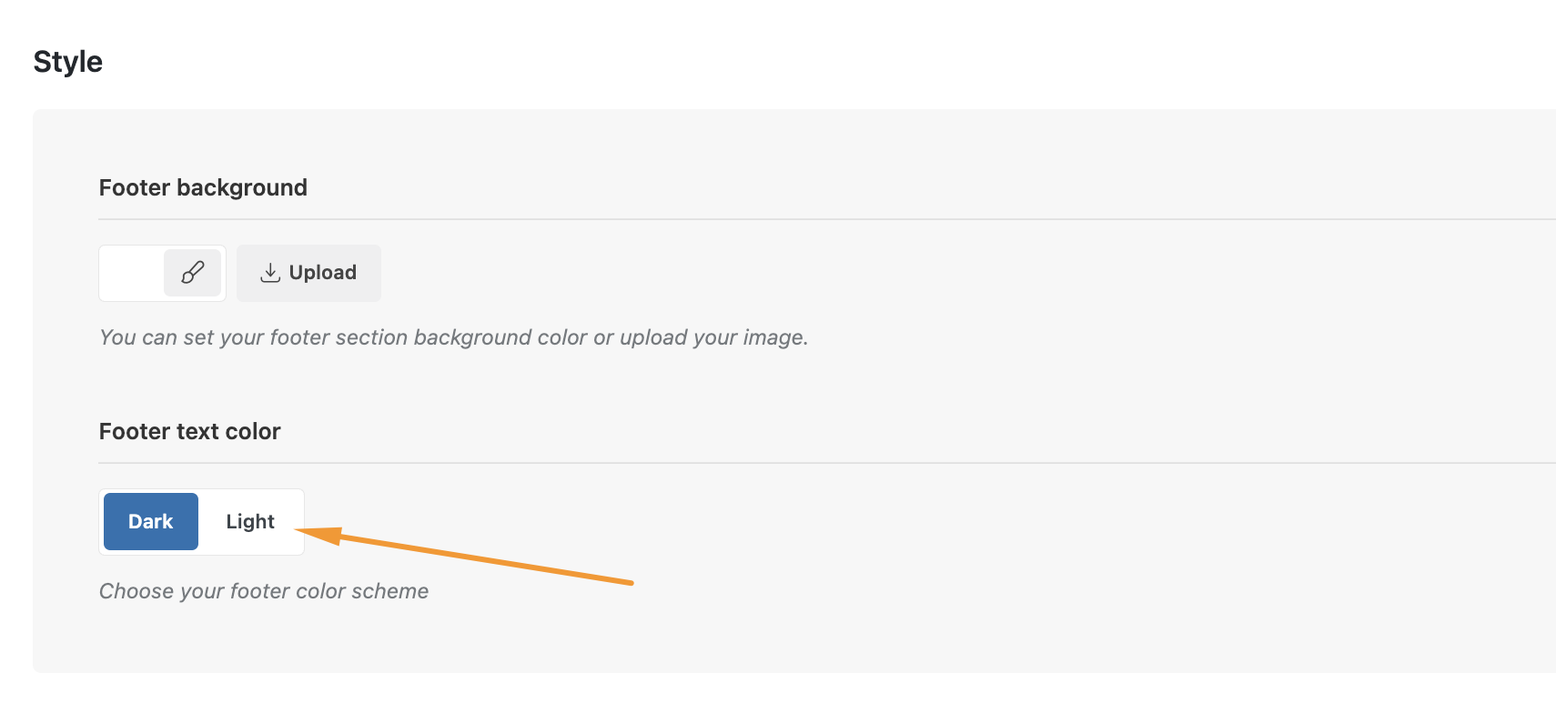Click the orange arrow annotation head
The image size is (1556, 713).
click(318, 535)
